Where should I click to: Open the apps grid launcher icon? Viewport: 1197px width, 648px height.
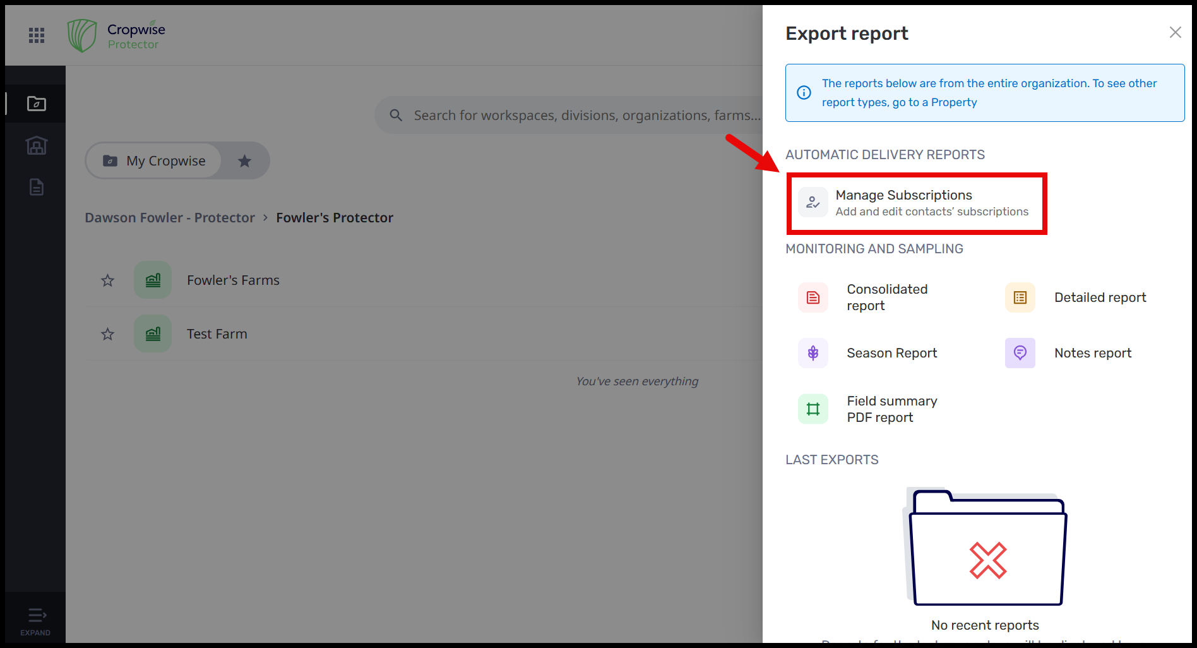pyautogui.click(x=37, y=35)
